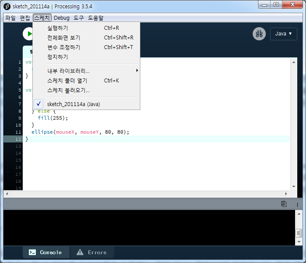This screenshot has width=306, height=263.
Task: Open the 도움말 menu
Action: point(95,18)
